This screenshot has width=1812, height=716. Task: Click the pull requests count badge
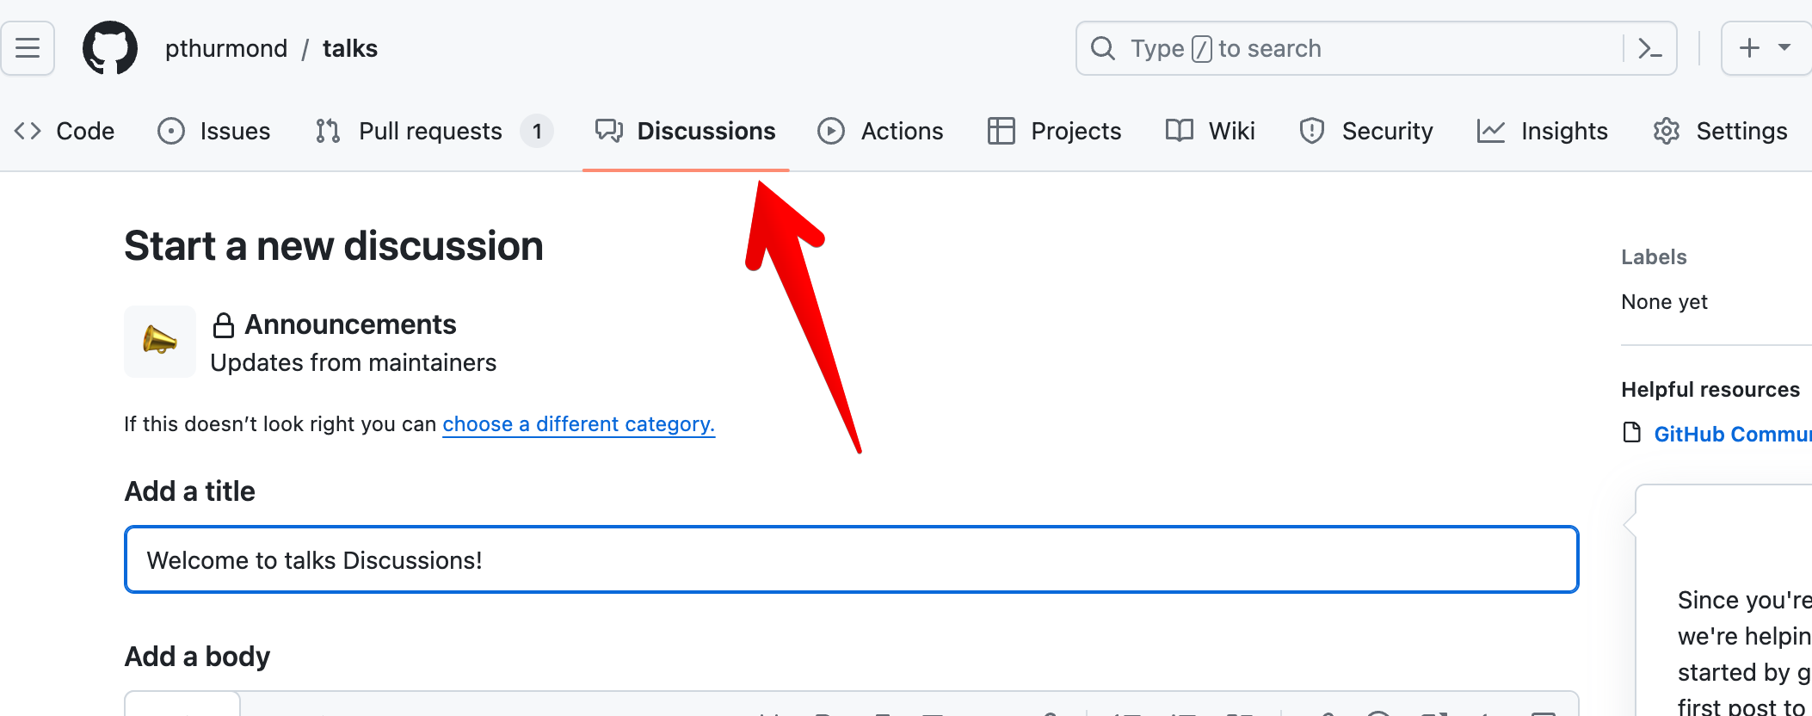pos(537,131)
